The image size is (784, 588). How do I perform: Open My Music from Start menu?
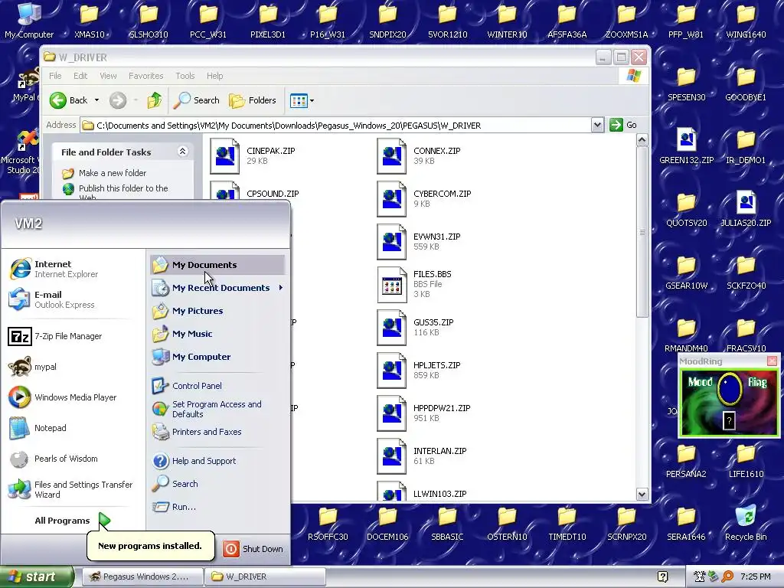point(182,334)
